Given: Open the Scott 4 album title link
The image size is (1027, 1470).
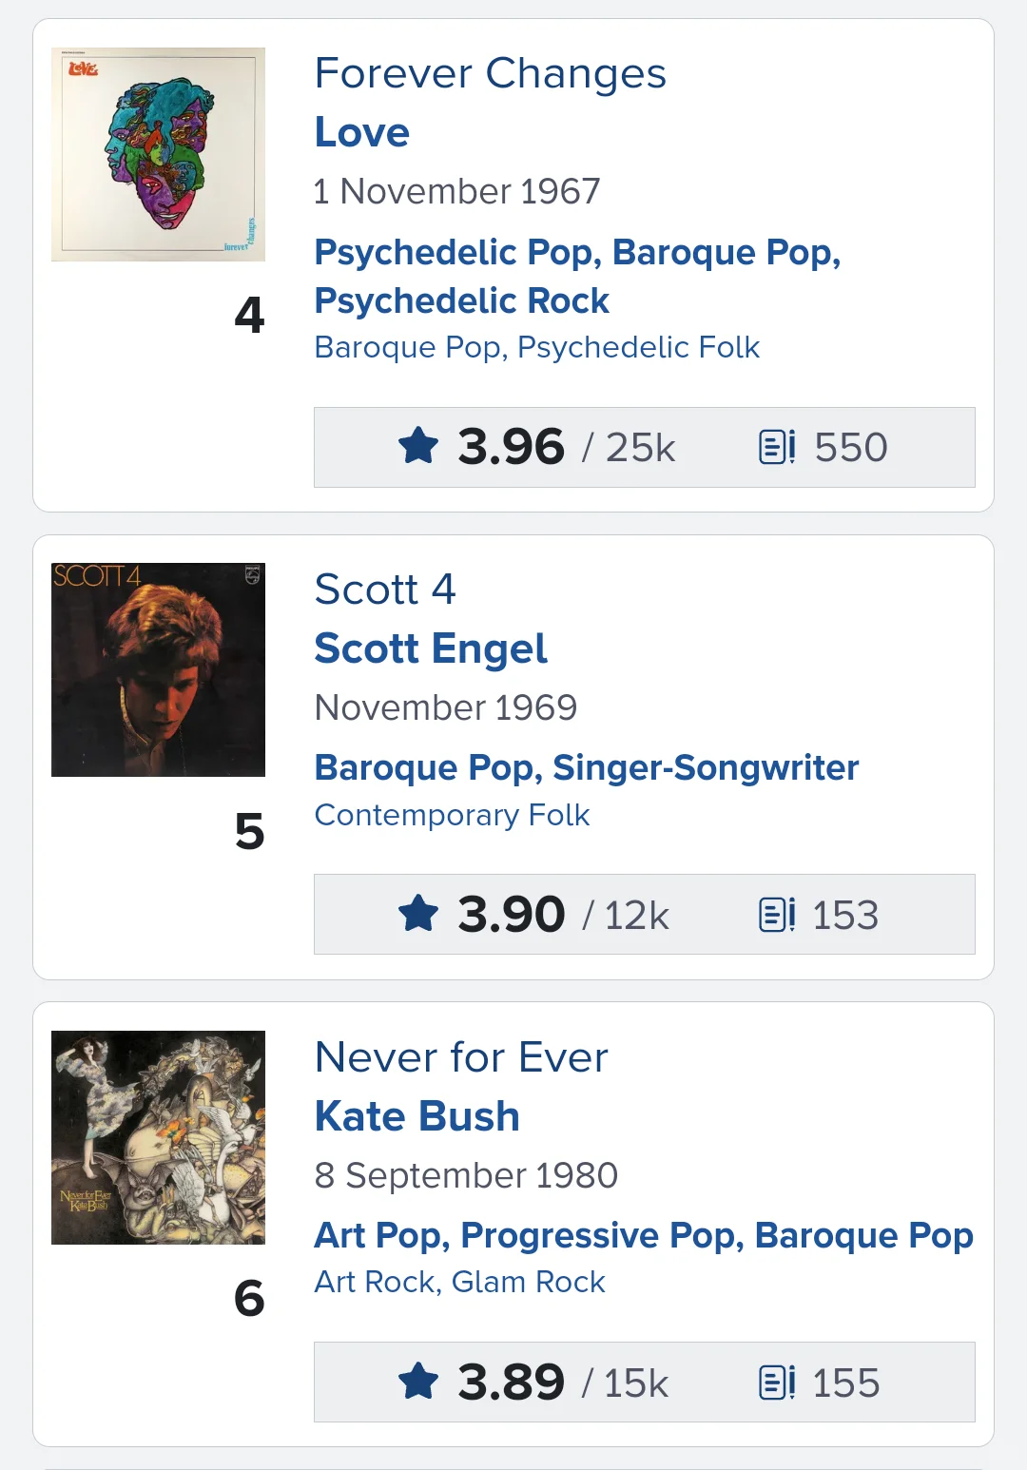Looking at the screenshot, I should 385,590.
